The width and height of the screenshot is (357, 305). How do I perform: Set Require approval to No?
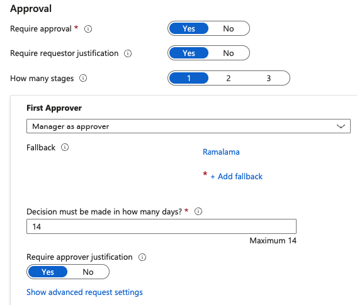229,29
